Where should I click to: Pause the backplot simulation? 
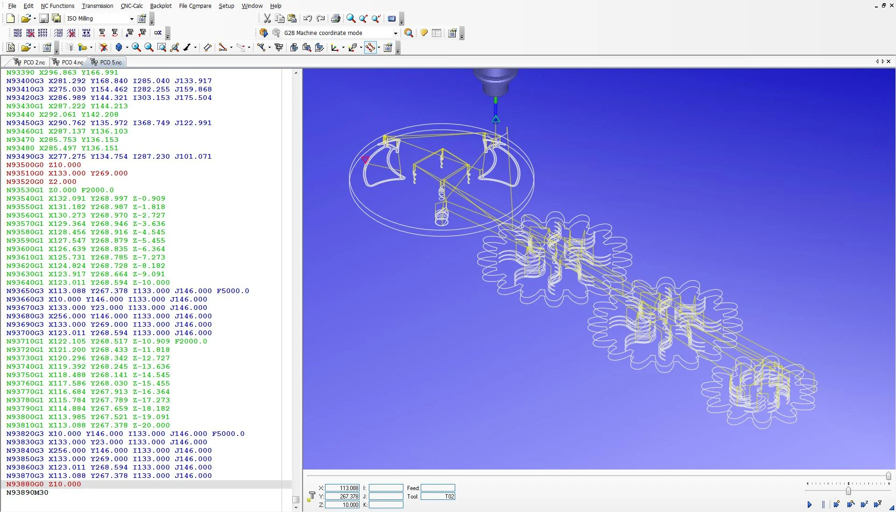[823, 505]
